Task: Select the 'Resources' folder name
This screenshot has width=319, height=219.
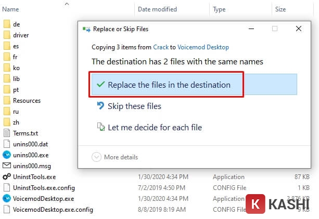Action: coord(27,101)
